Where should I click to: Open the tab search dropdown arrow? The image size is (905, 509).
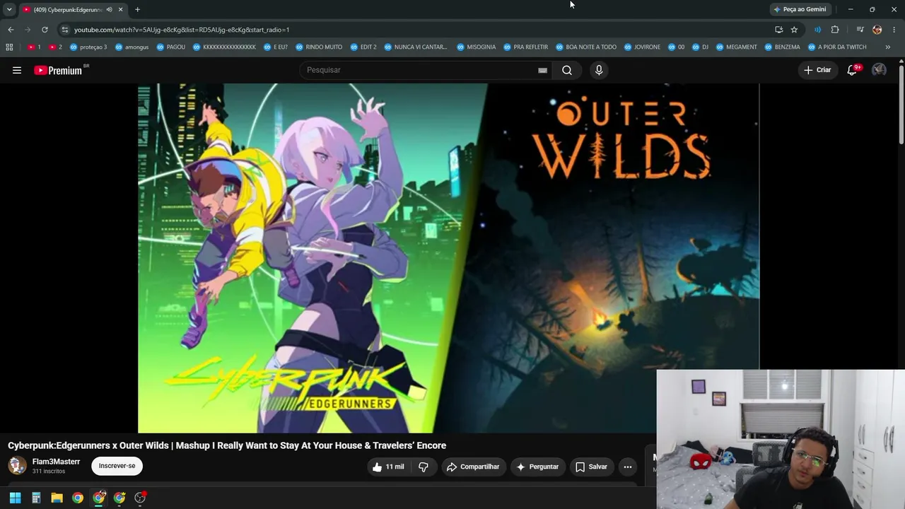9,10
